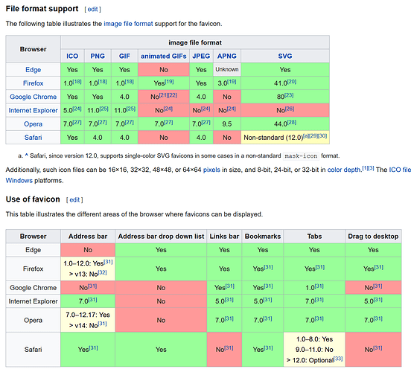Open the Google Chrome browser link
The image size is (411, 372).
[33, 97]
